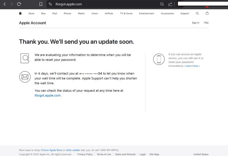Image resolution: width=228 pixels, height=156 pixels.
Task: Open the Store menu item
Action: [x=31, y=13]
